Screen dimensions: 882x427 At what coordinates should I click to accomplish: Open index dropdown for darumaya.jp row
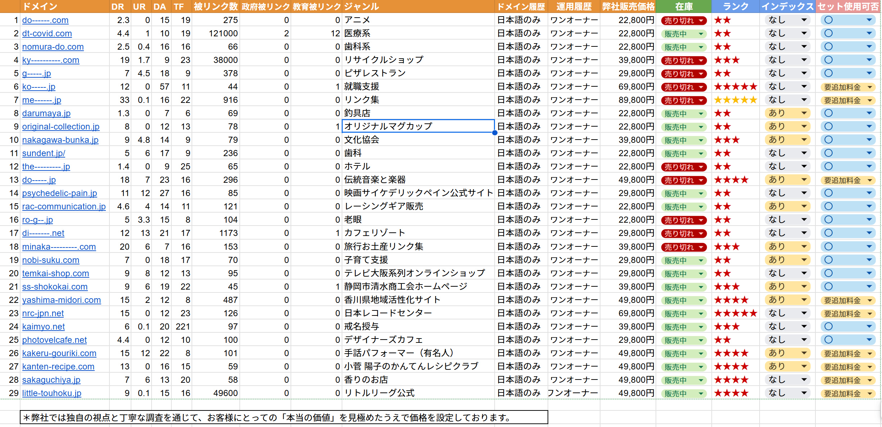click(x=804, y=113)
